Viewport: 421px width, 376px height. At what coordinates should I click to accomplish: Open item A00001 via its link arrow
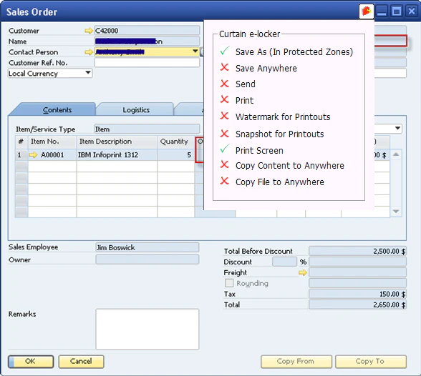coord(33,155)
